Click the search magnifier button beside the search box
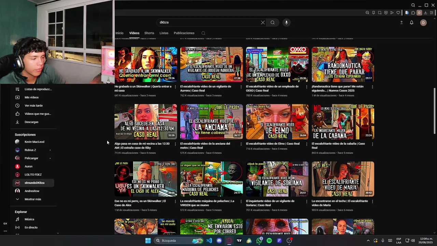This screenshot has height=246, width=437. tap(272, 23)
